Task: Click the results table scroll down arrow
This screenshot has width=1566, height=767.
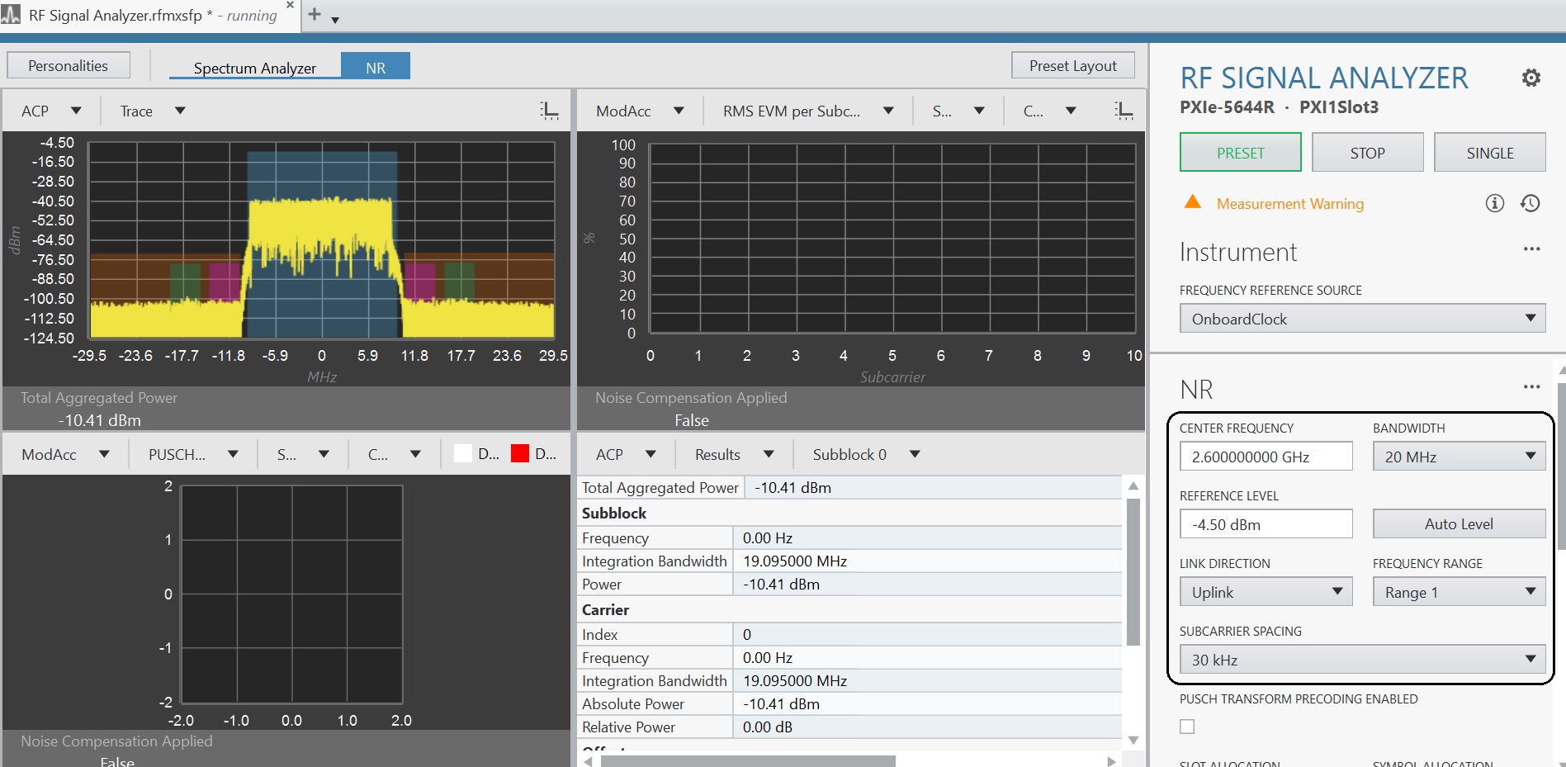Action: pos(1133,740)
